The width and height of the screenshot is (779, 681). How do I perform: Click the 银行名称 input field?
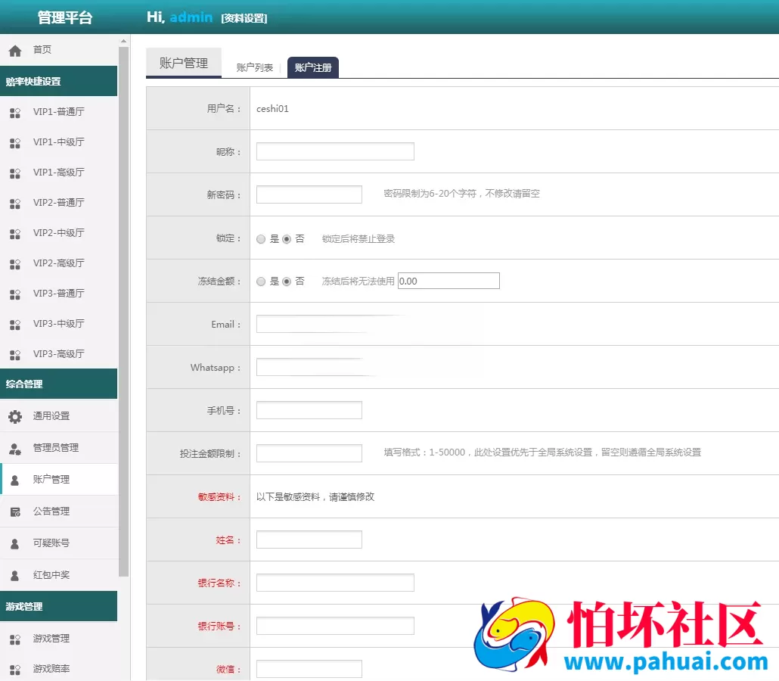[335, 583]
